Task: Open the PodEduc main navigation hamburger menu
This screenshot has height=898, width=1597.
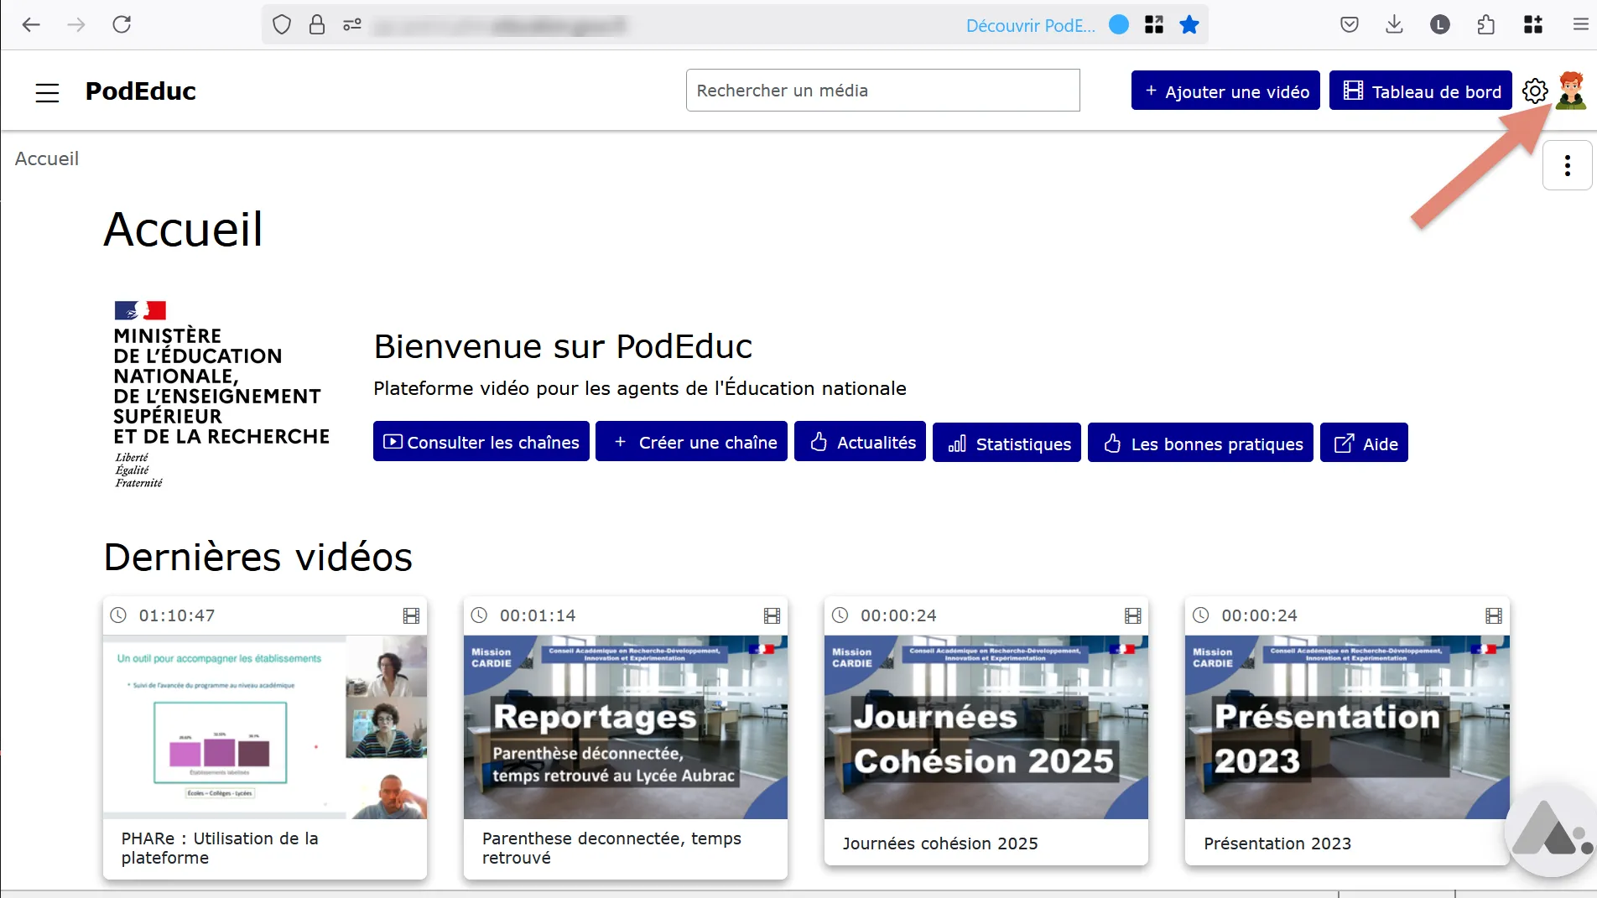Action: pos(48,92)
